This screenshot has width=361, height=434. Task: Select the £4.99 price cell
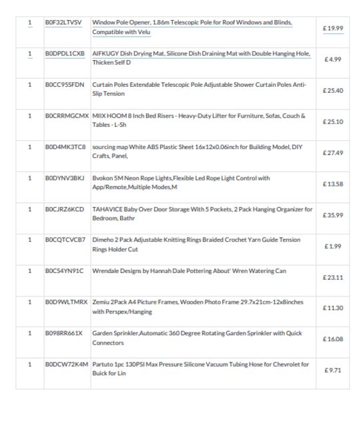coord(333,59)
